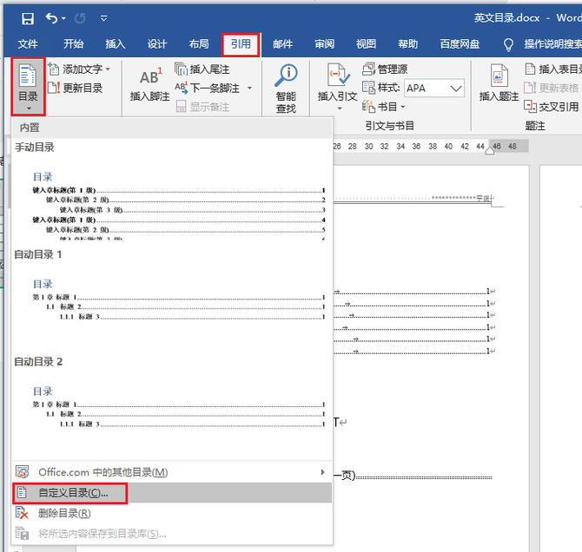Image resolution: width=582 pixels, height=552 pixels.
Task: Switch to the 审阅 tab
Action: [324, 44]
